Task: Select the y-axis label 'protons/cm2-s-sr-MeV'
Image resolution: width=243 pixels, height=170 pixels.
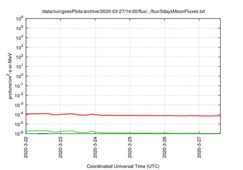Action: (x=9, y=76)
